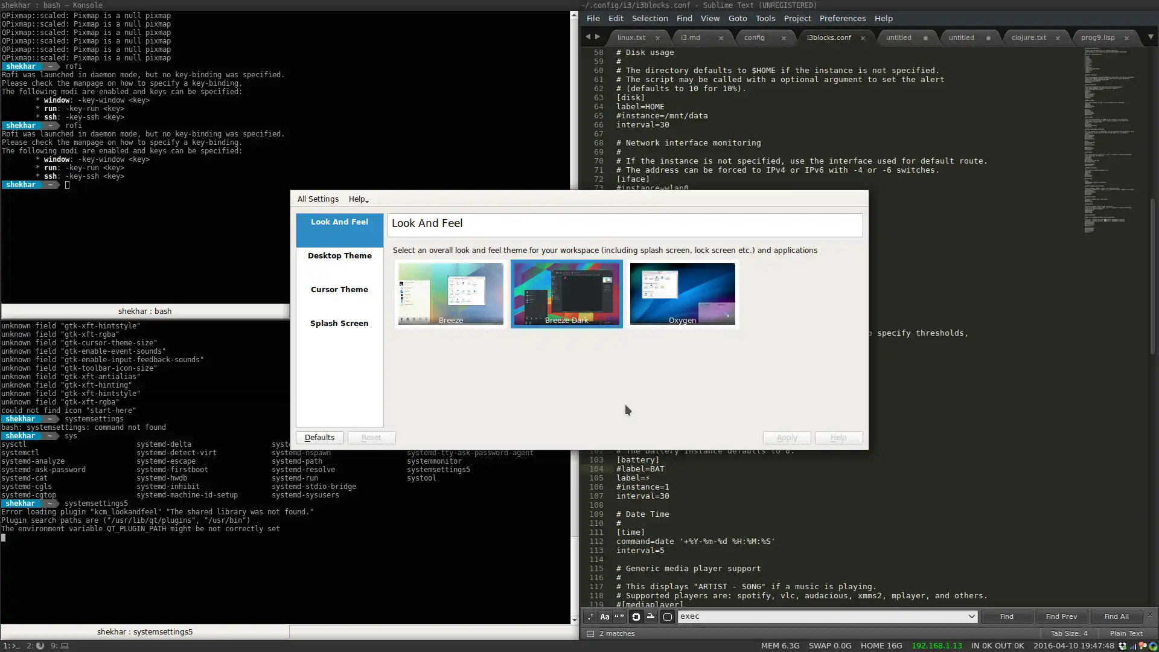1159x652 pixels.
Task: Open the Preferences menu
Action: 842,18
